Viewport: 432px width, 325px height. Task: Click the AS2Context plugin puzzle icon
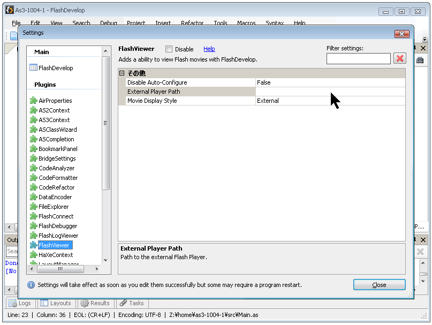(x=33, y=110)
